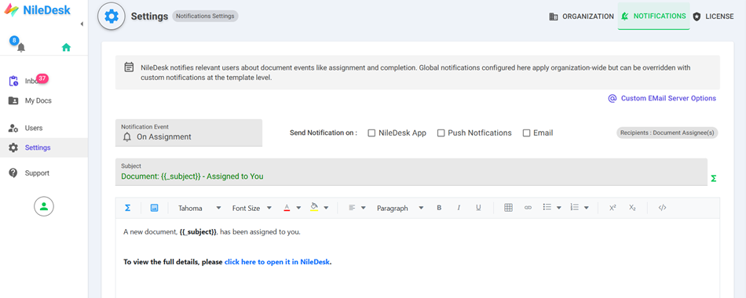746x298 pixels.
Task: Click into the Subject field
Action: [411, 172]
